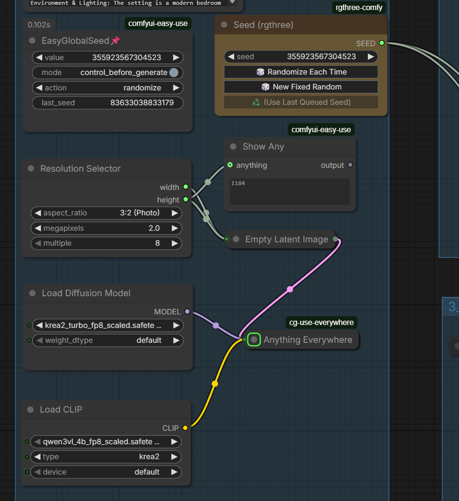Click the mode field labeled control_before_generate

point(108,73)
